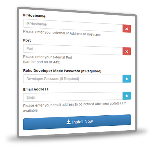Select the Developer Password input field

[73, 79]
